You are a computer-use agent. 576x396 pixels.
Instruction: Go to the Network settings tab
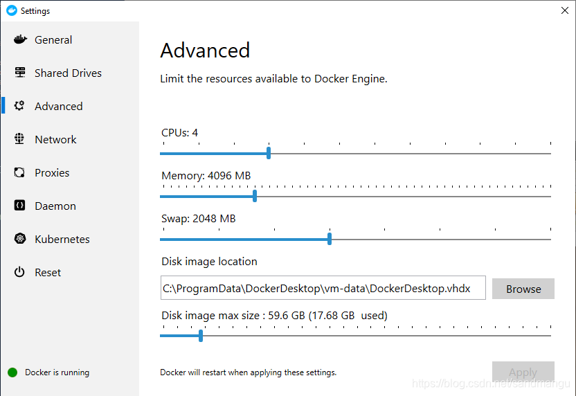55,139
